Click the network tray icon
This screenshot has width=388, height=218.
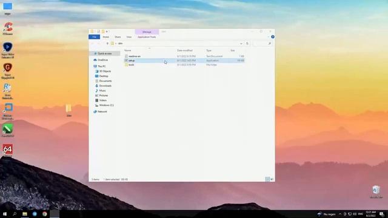pos(350,214)
